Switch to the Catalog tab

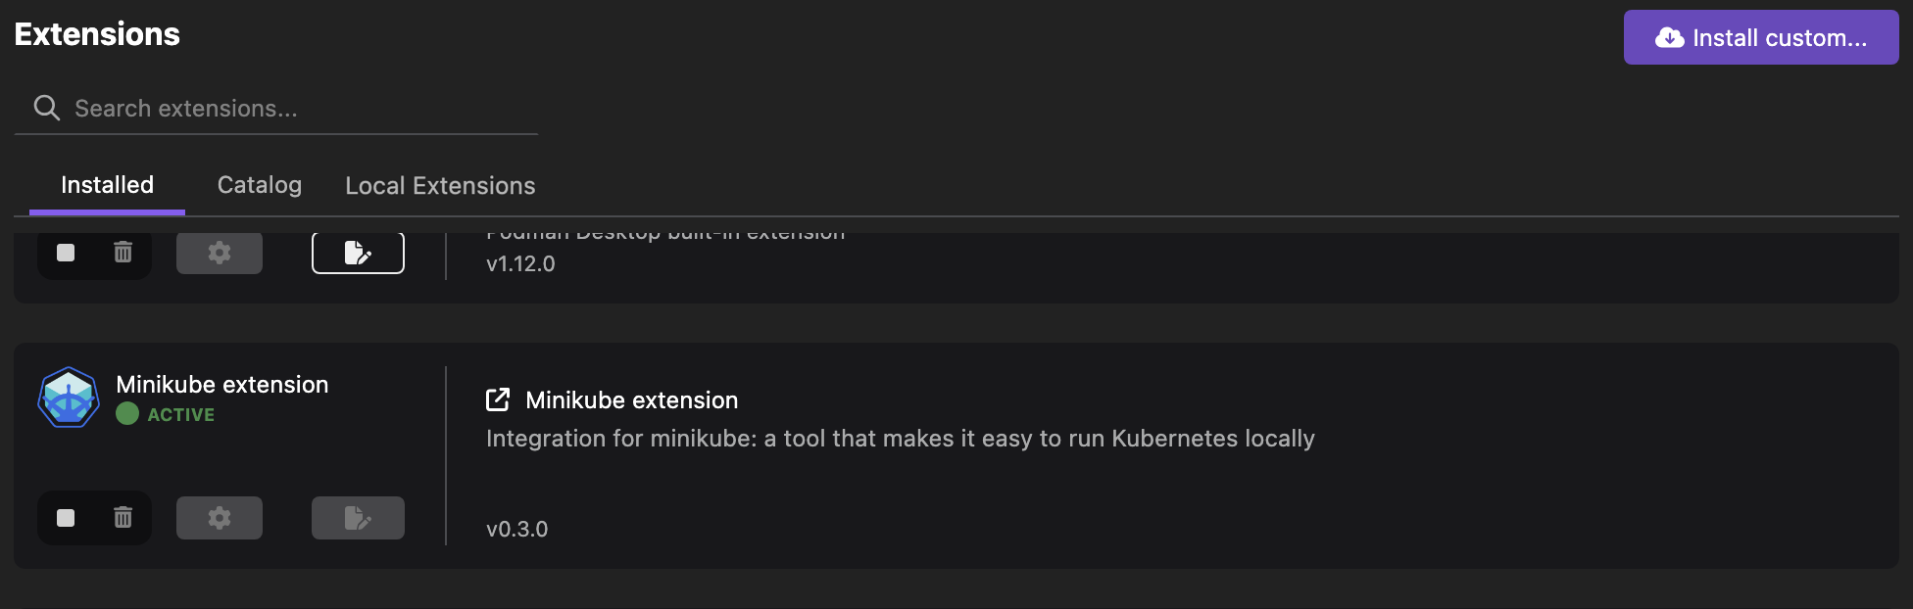(259, 185)
